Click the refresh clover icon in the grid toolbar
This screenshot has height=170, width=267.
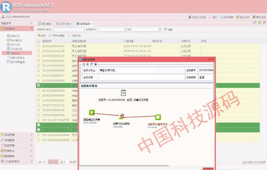(39, 36)
